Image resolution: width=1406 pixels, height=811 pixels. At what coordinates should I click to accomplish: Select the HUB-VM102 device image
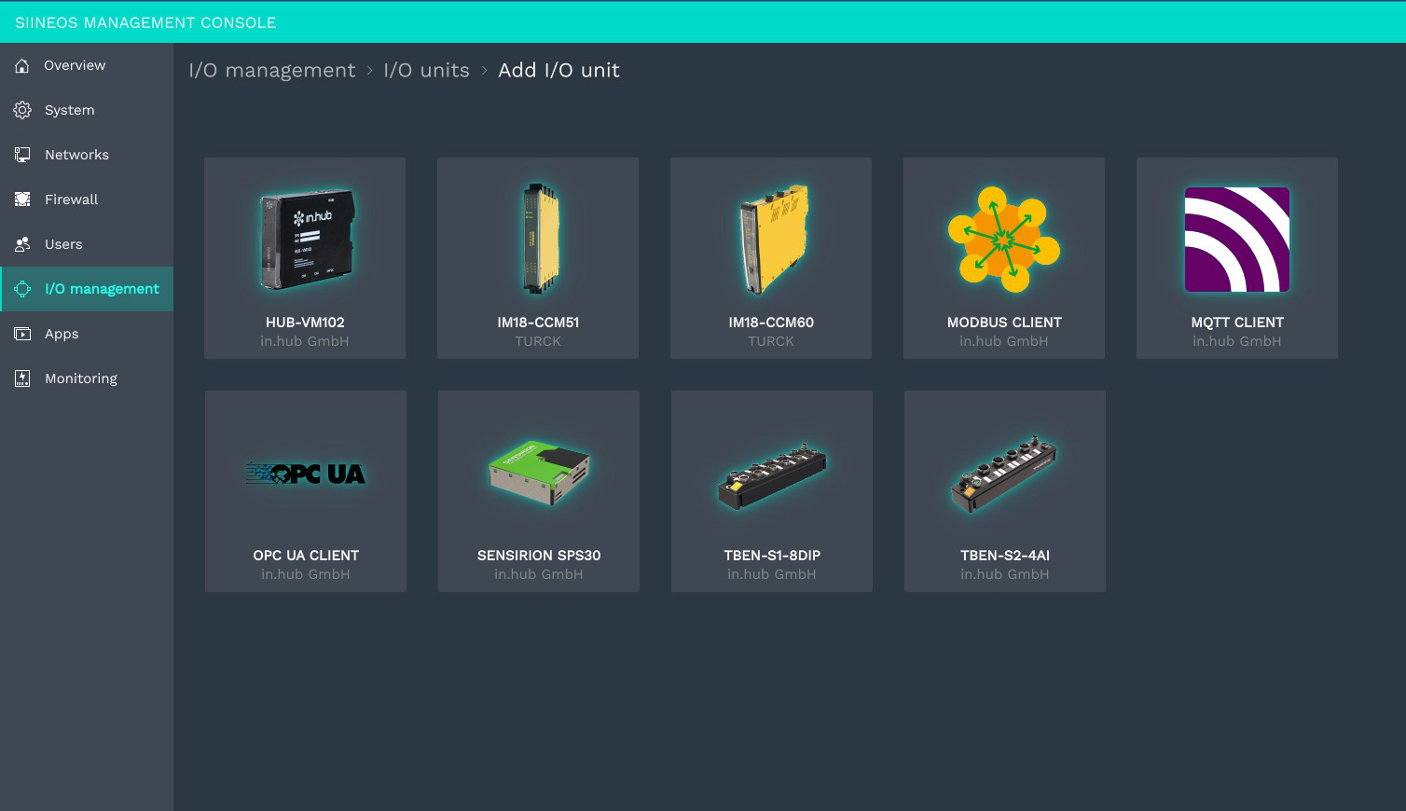click(x=307, y=240)
